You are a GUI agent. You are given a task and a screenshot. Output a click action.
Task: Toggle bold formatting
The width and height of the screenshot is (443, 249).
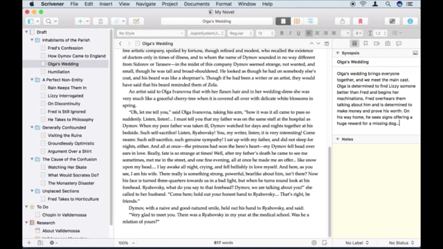click(x=282, y=33)
